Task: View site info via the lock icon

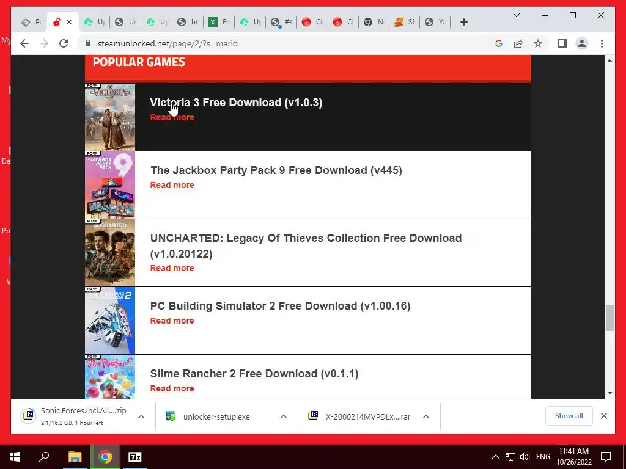Action: click(x=88, y=43)
